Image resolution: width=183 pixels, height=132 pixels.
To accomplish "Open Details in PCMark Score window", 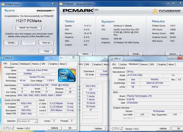I will coord(12,43).
